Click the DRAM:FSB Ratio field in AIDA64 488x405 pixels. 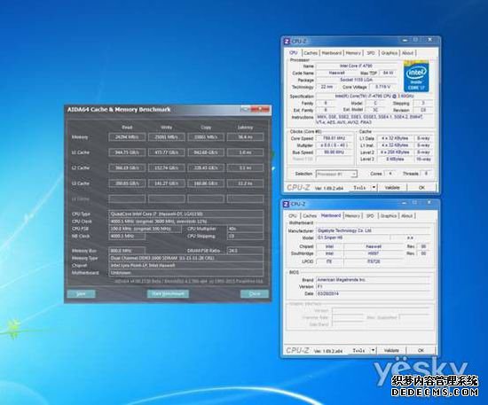[245, 251]
